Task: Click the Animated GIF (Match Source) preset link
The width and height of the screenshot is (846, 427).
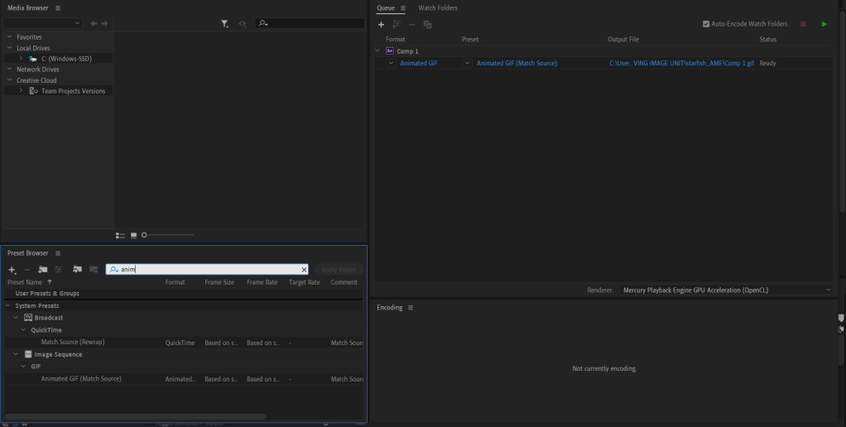Action: [517, 63]
